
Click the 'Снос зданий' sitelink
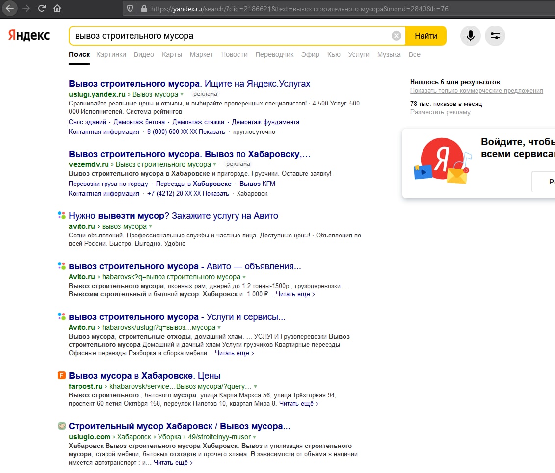[87, 122]
